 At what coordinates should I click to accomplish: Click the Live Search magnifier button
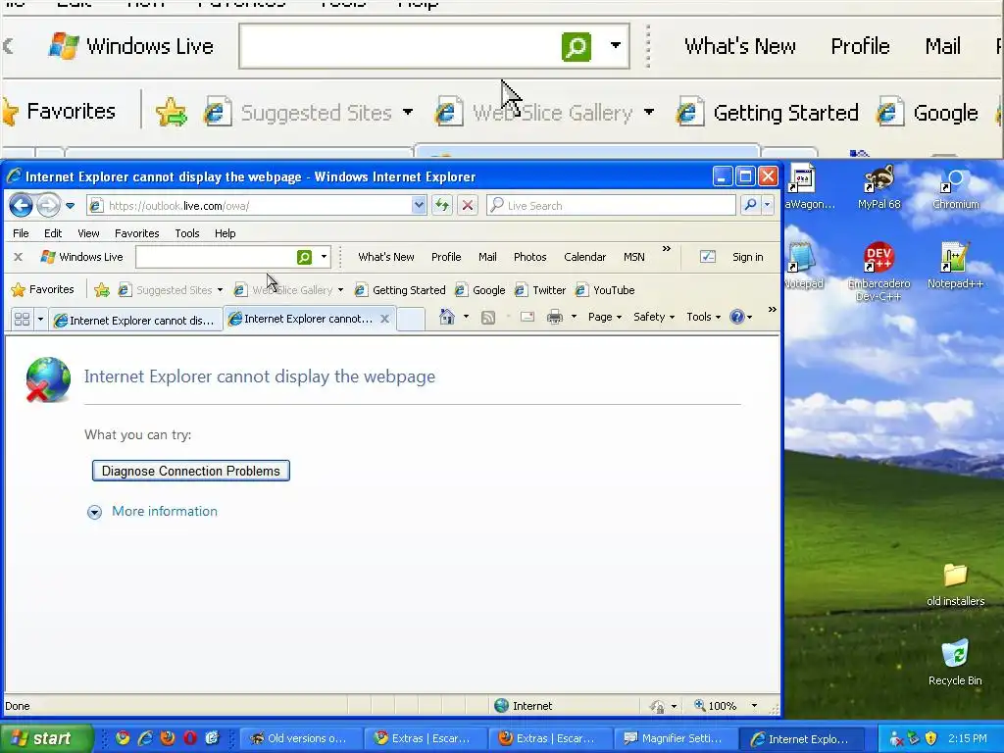(x=750, y=206)
